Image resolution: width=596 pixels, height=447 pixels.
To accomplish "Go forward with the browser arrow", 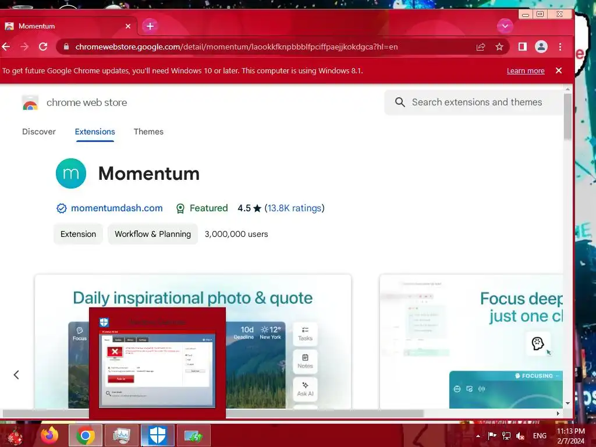I will pyautogui.click(x=24, y=47).
